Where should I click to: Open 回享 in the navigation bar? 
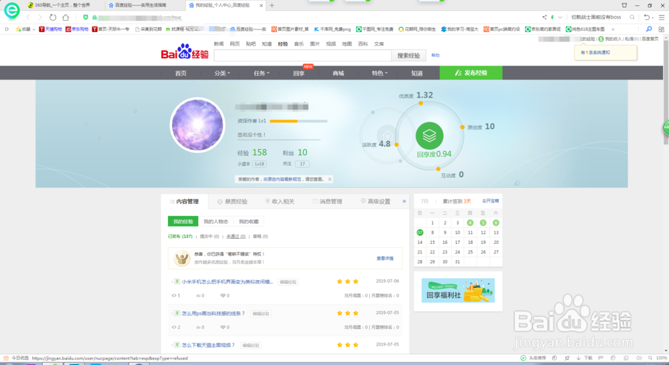pyautogui.click(x=298, y=73)
